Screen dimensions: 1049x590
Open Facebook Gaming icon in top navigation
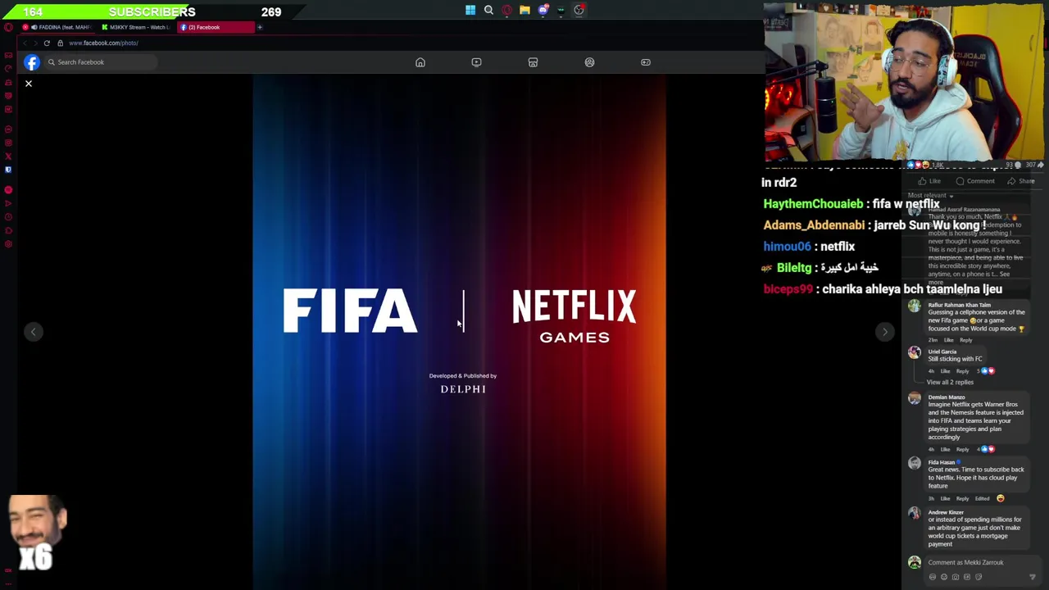point(646,62)
